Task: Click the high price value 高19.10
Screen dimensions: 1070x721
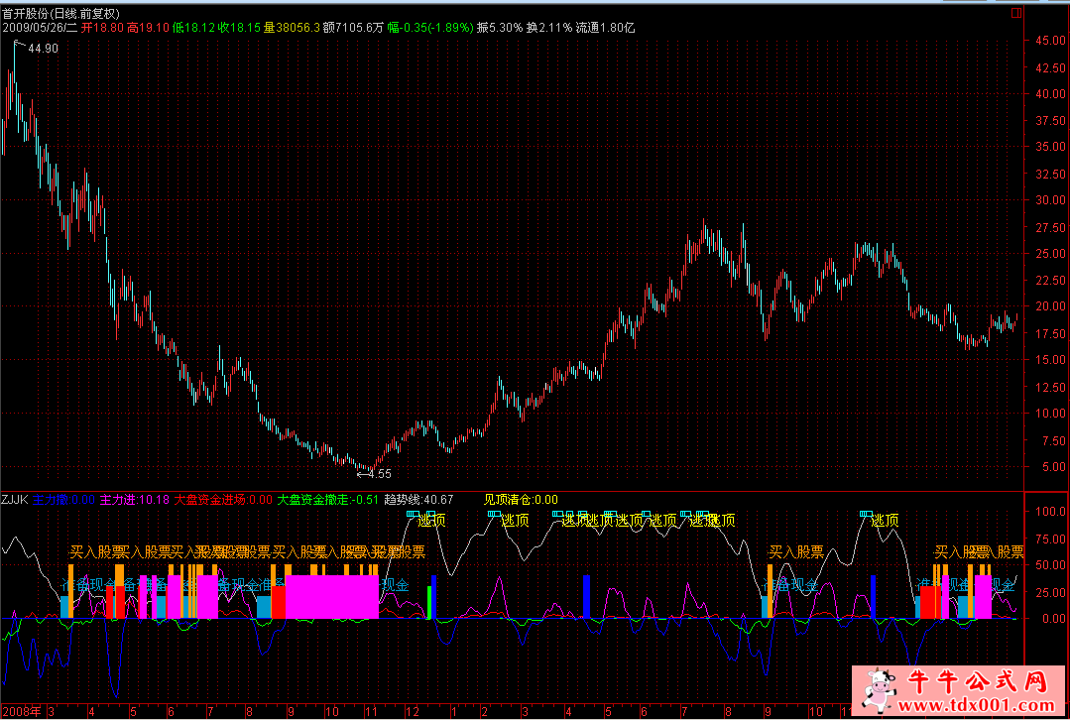Action: 148,28
